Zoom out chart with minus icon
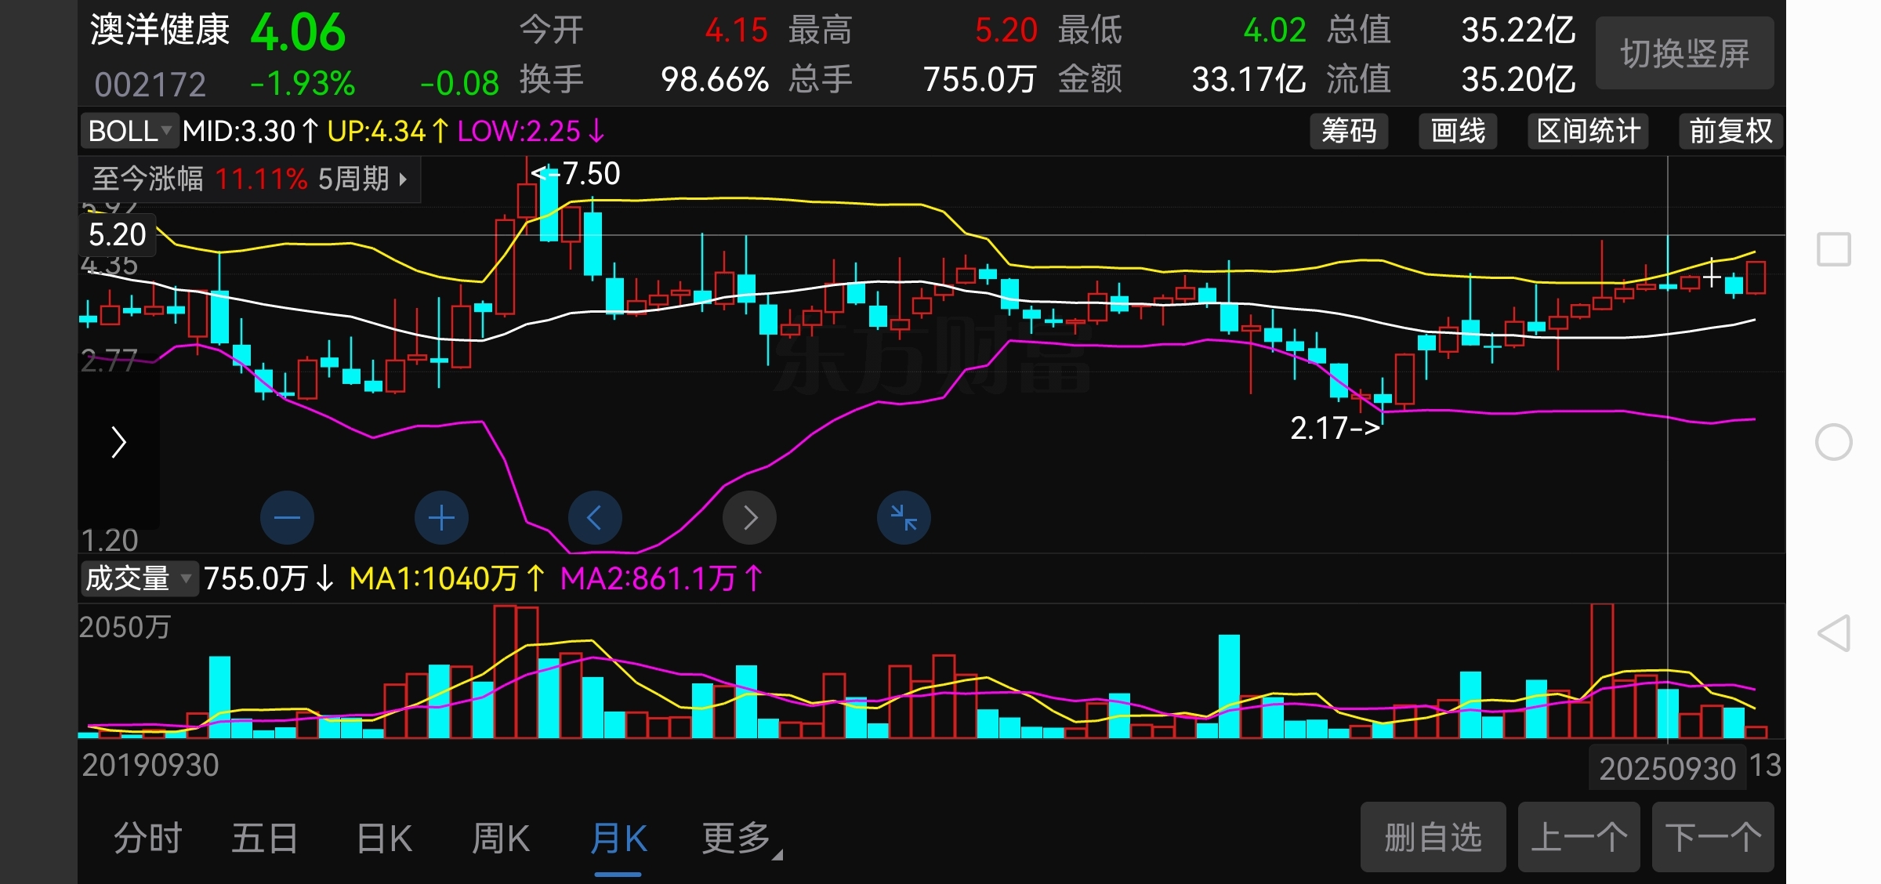The image size is (1881, 884). pos(287,517)
